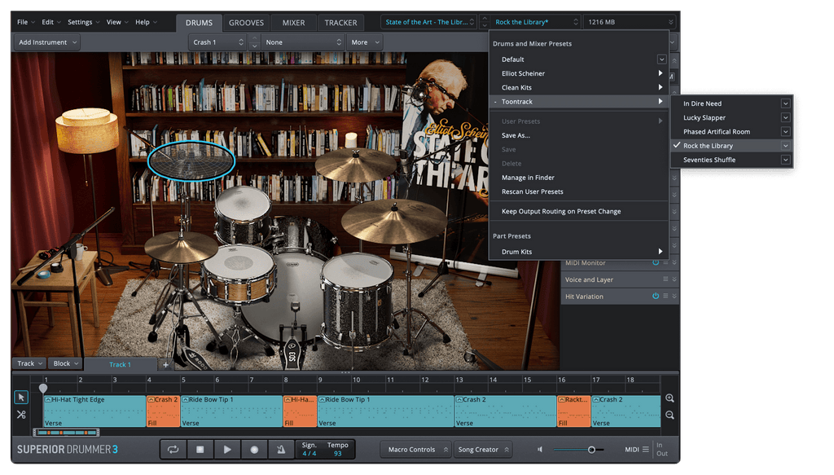
Task: Open the View menu
Action: coord(117,22)
